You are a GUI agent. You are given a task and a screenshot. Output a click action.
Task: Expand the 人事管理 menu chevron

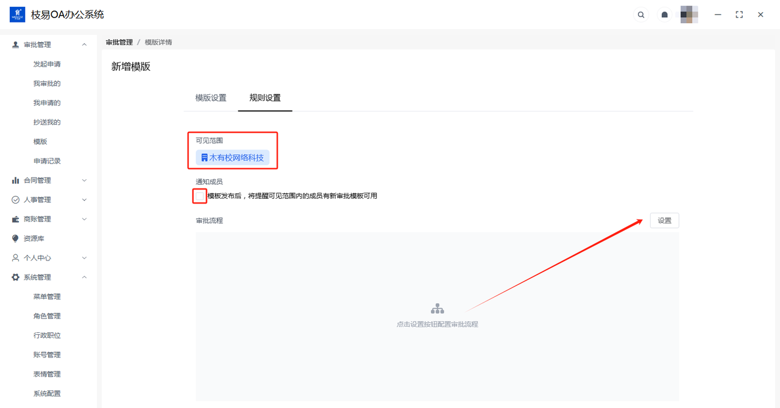[84, 200]
